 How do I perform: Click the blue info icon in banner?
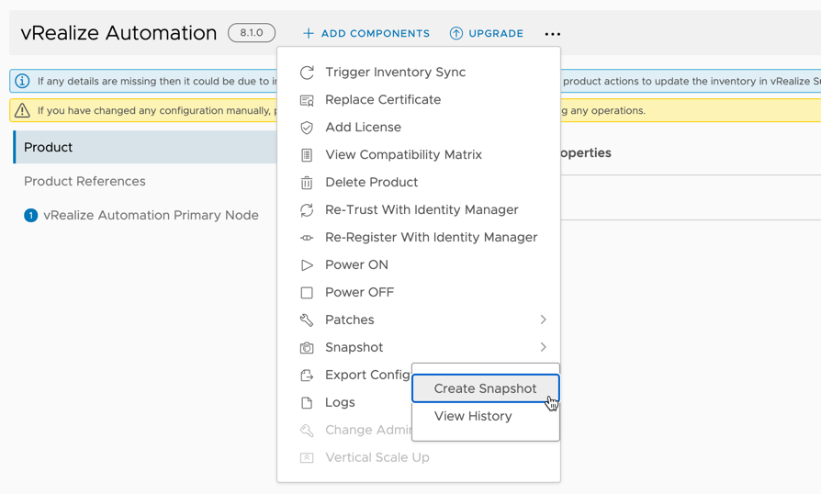point(22,81)
